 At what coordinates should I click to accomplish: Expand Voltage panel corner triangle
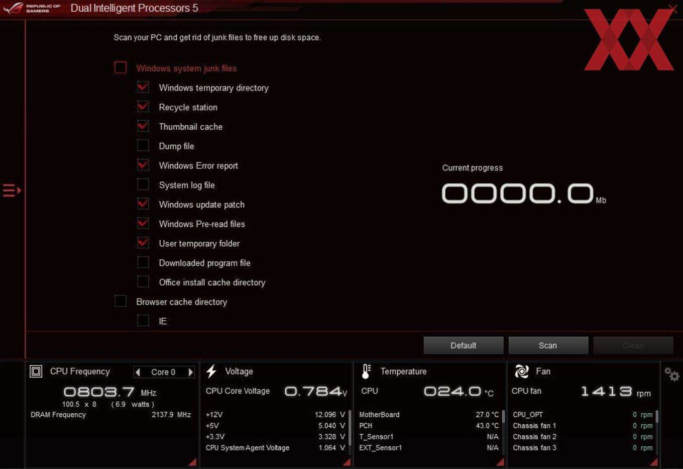click(347, 462)
